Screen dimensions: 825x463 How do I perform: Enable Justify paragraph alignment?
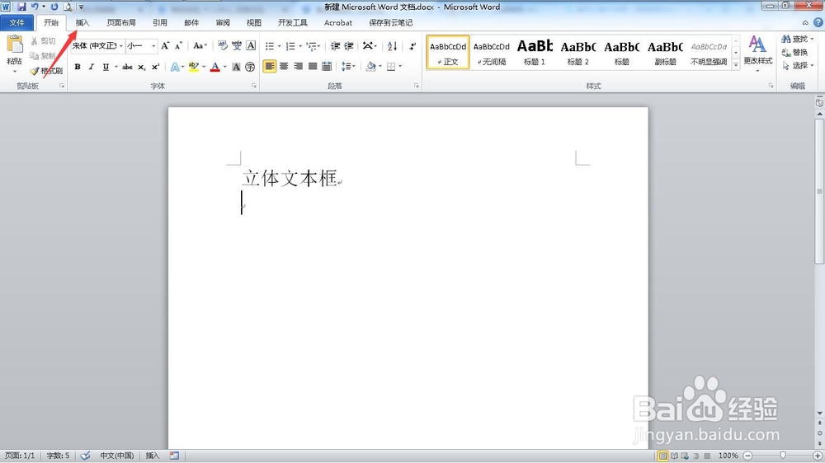click(312, 66)
